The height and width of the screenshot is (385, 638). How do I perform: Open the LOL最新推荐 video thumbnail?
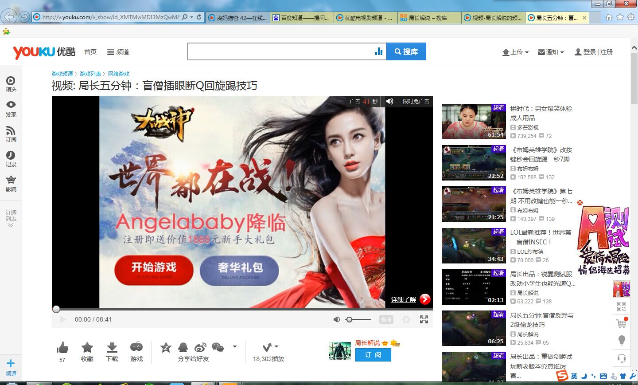pyautogui.click(x=474, y=246)
